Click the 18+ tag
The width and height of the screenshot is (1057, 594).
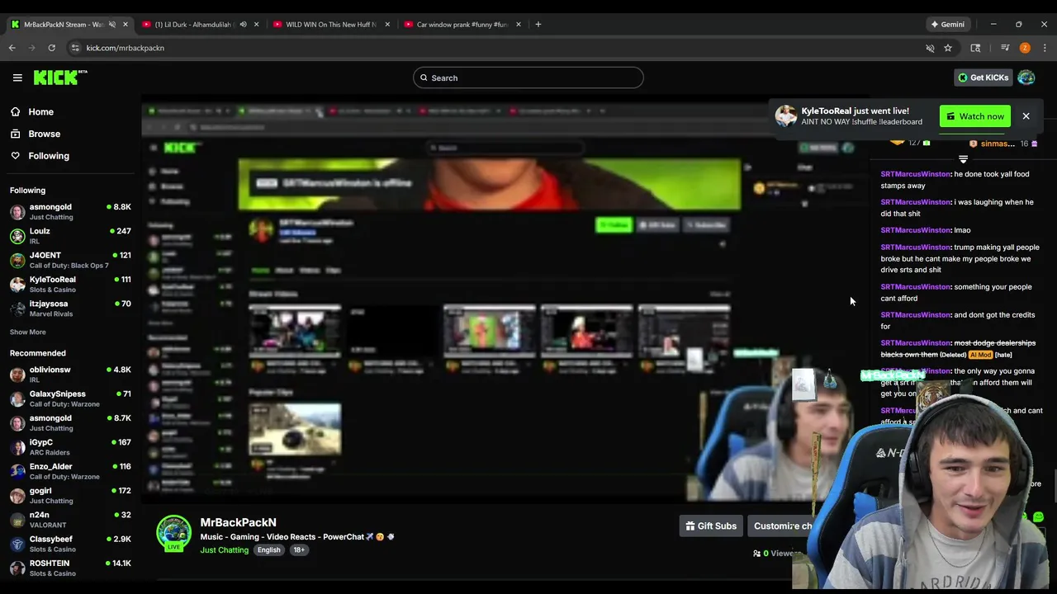(298, 550)
